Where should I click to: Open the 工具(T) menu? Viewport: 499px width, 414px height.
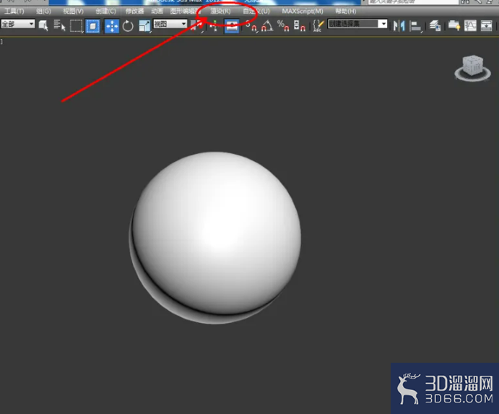point(14,12)
